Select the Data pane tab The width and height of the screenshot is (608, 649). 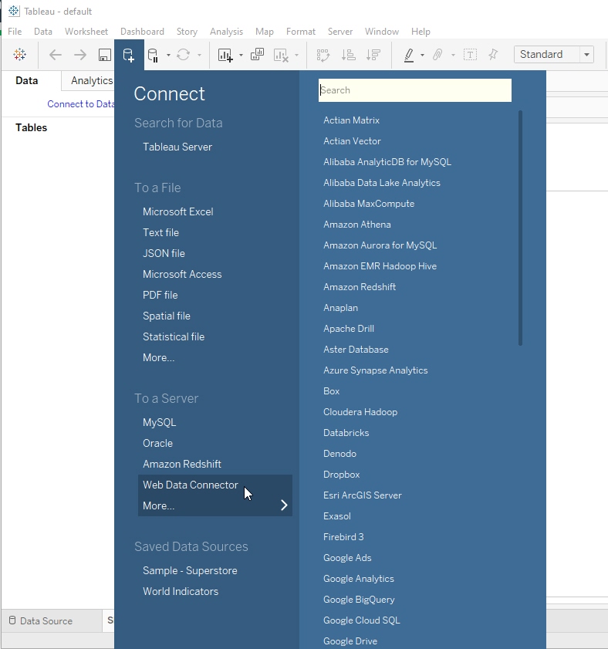tap(27, 80)
